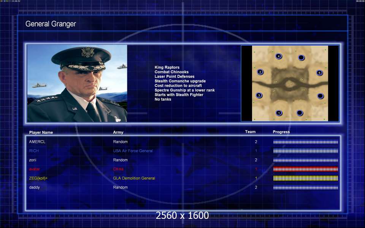Choose start position marker 4 on map

[279, 56]
